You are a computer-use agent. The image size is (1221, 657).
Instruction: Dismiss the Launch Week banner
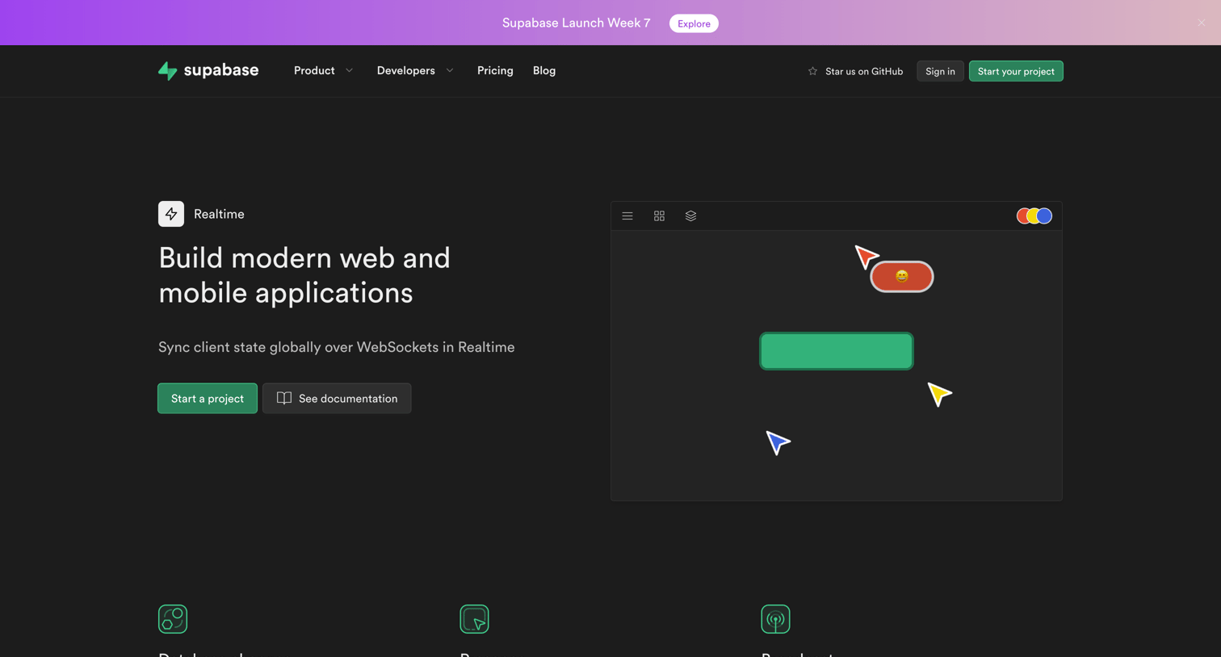(1202, 23)
